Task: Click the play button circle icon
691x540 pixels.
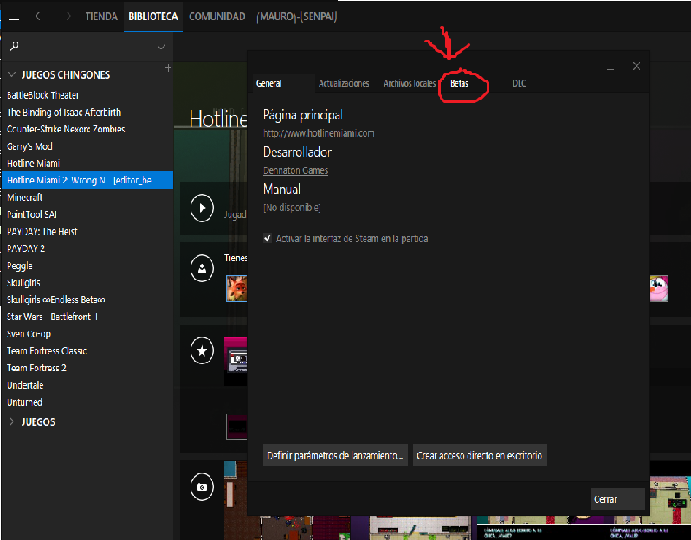Action: pos(202,208)
